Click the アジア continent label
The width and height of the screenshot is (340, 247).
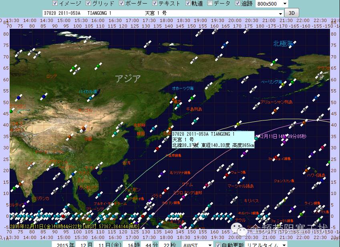pyautogui.click(x=128, y=78)
